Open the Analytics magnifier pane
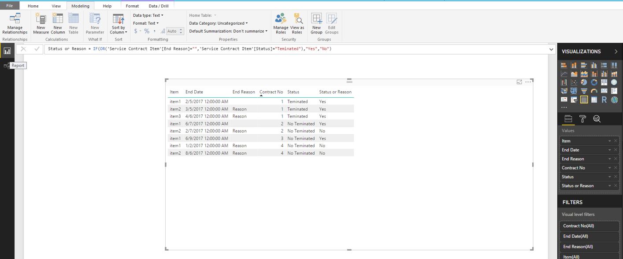The height and width of the screenshot is (259, 623). pyautogui.click(x=597, y=119)
